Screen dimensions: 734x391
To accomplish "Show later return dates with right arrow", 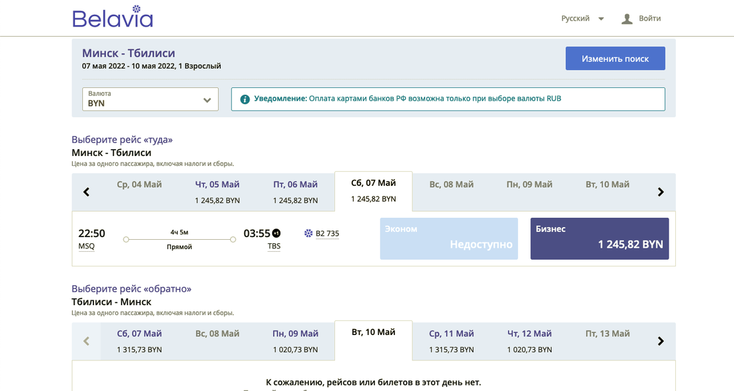I will pos(661,341).
